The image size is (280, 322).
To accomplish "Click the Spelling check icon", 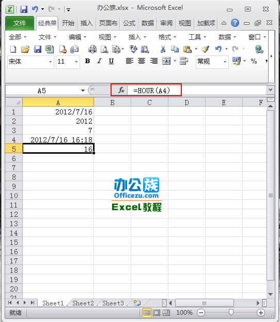I will (x=133, y=49).
